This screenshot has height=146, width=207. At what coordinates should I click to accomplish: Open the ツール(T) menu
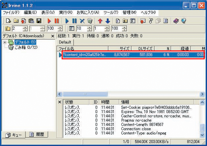(111, 13)
